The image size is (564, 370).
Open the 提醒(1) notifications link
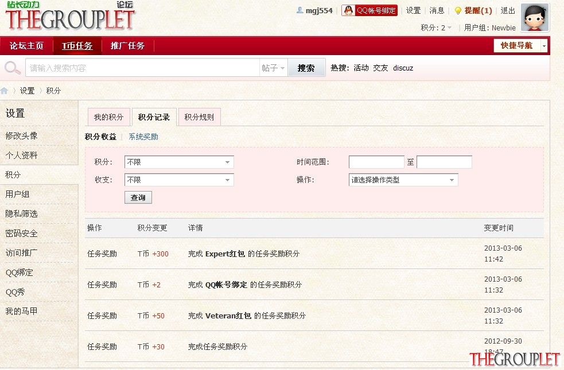[478, 11]
